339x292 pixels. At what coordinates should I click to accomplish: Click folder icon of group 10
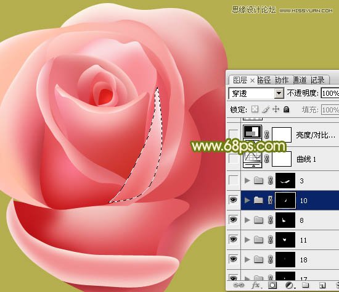tap(258, 200)
